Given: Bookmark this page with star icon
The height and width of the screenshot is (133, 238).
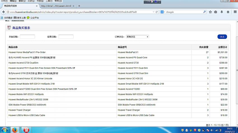Looking at the screenshot, I should 210,12.
